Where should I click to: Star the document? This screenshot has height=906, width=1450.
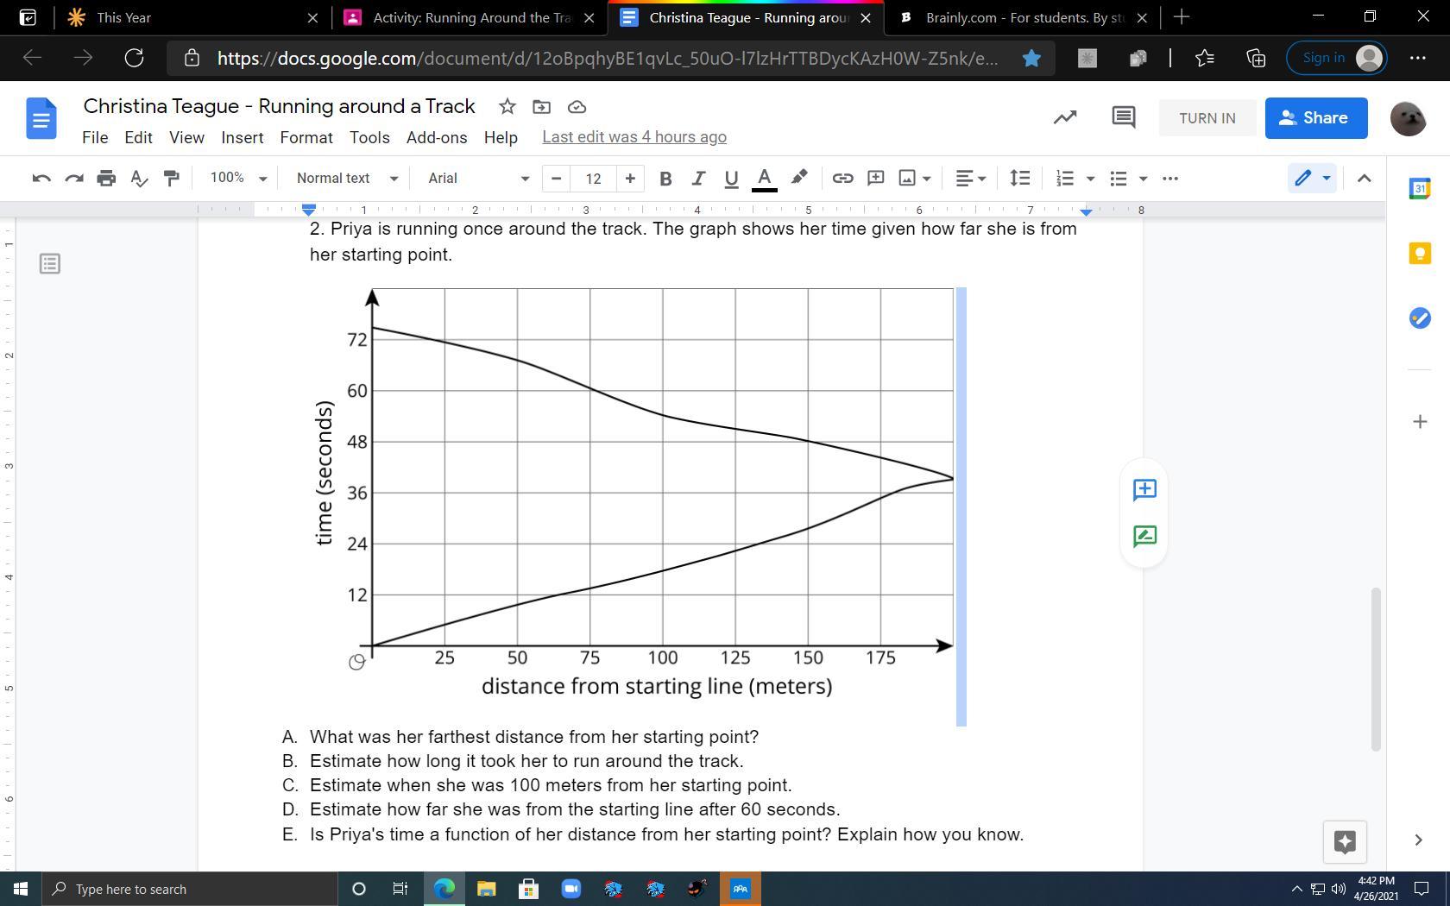click(x=507, y=107)
